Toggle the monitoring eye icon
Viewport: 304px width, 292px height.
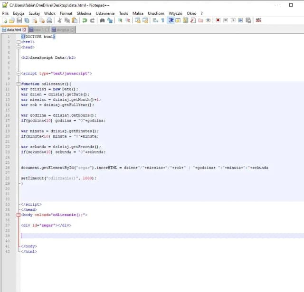pyautogui.click(x=208, y=20)
